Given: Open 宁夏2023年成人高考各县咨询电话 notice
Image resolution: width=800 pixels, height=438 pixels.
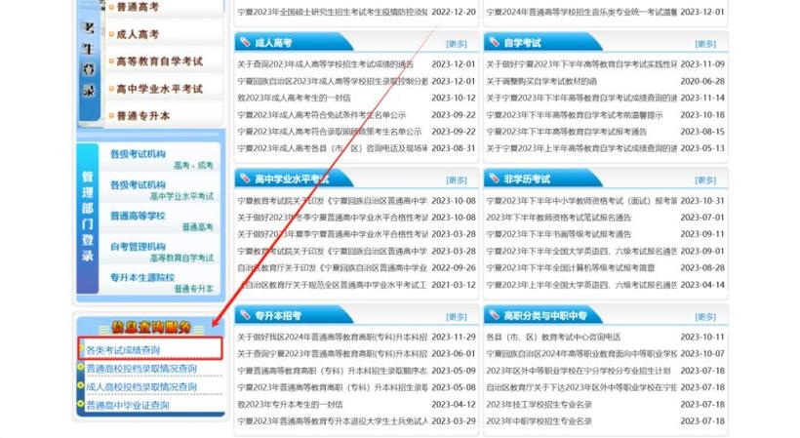Looking at the screenshot, I should 333,148.
